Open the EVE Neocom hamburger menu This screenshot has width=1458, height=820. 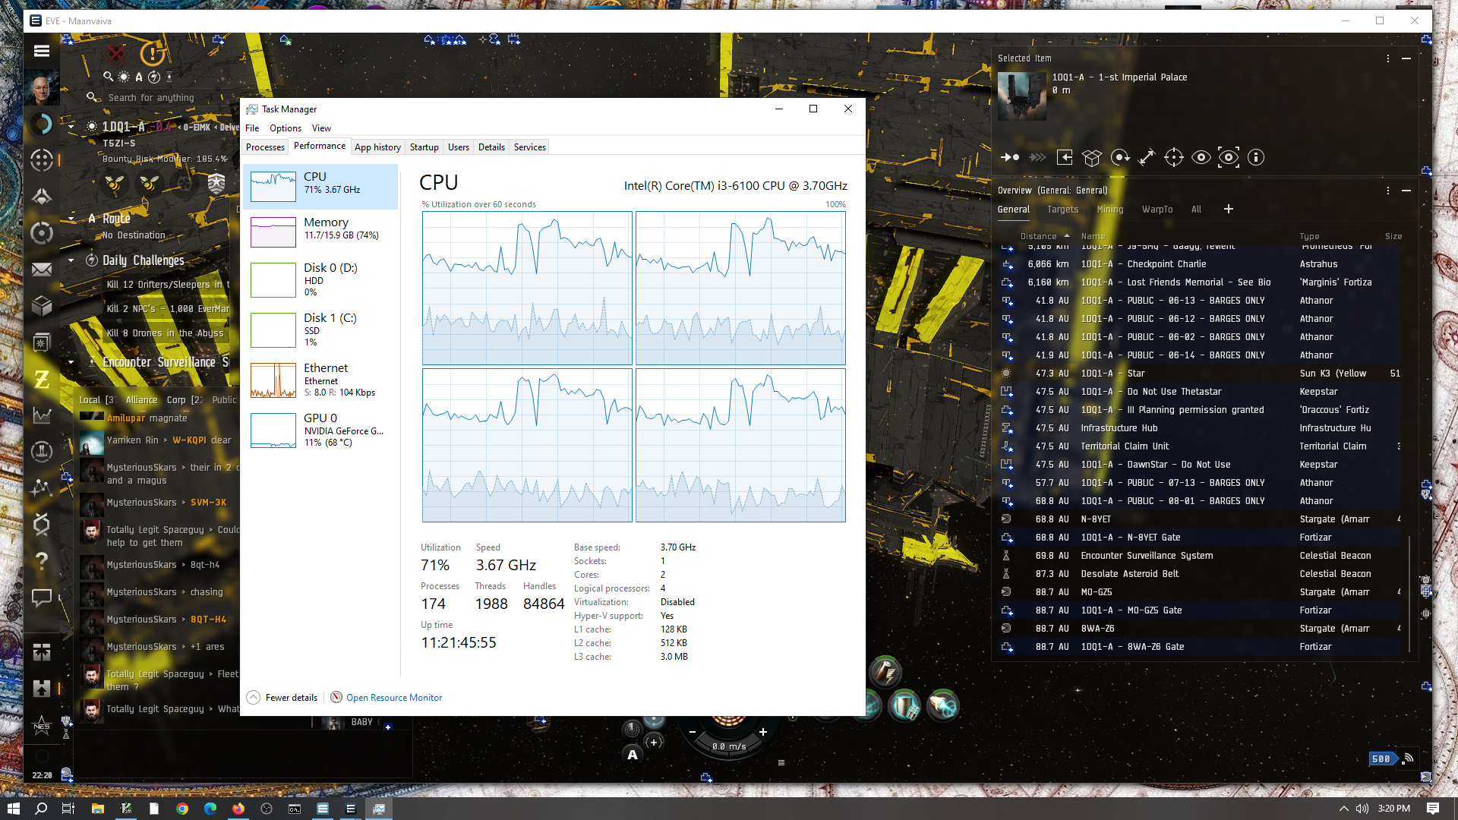coord(42,51)
